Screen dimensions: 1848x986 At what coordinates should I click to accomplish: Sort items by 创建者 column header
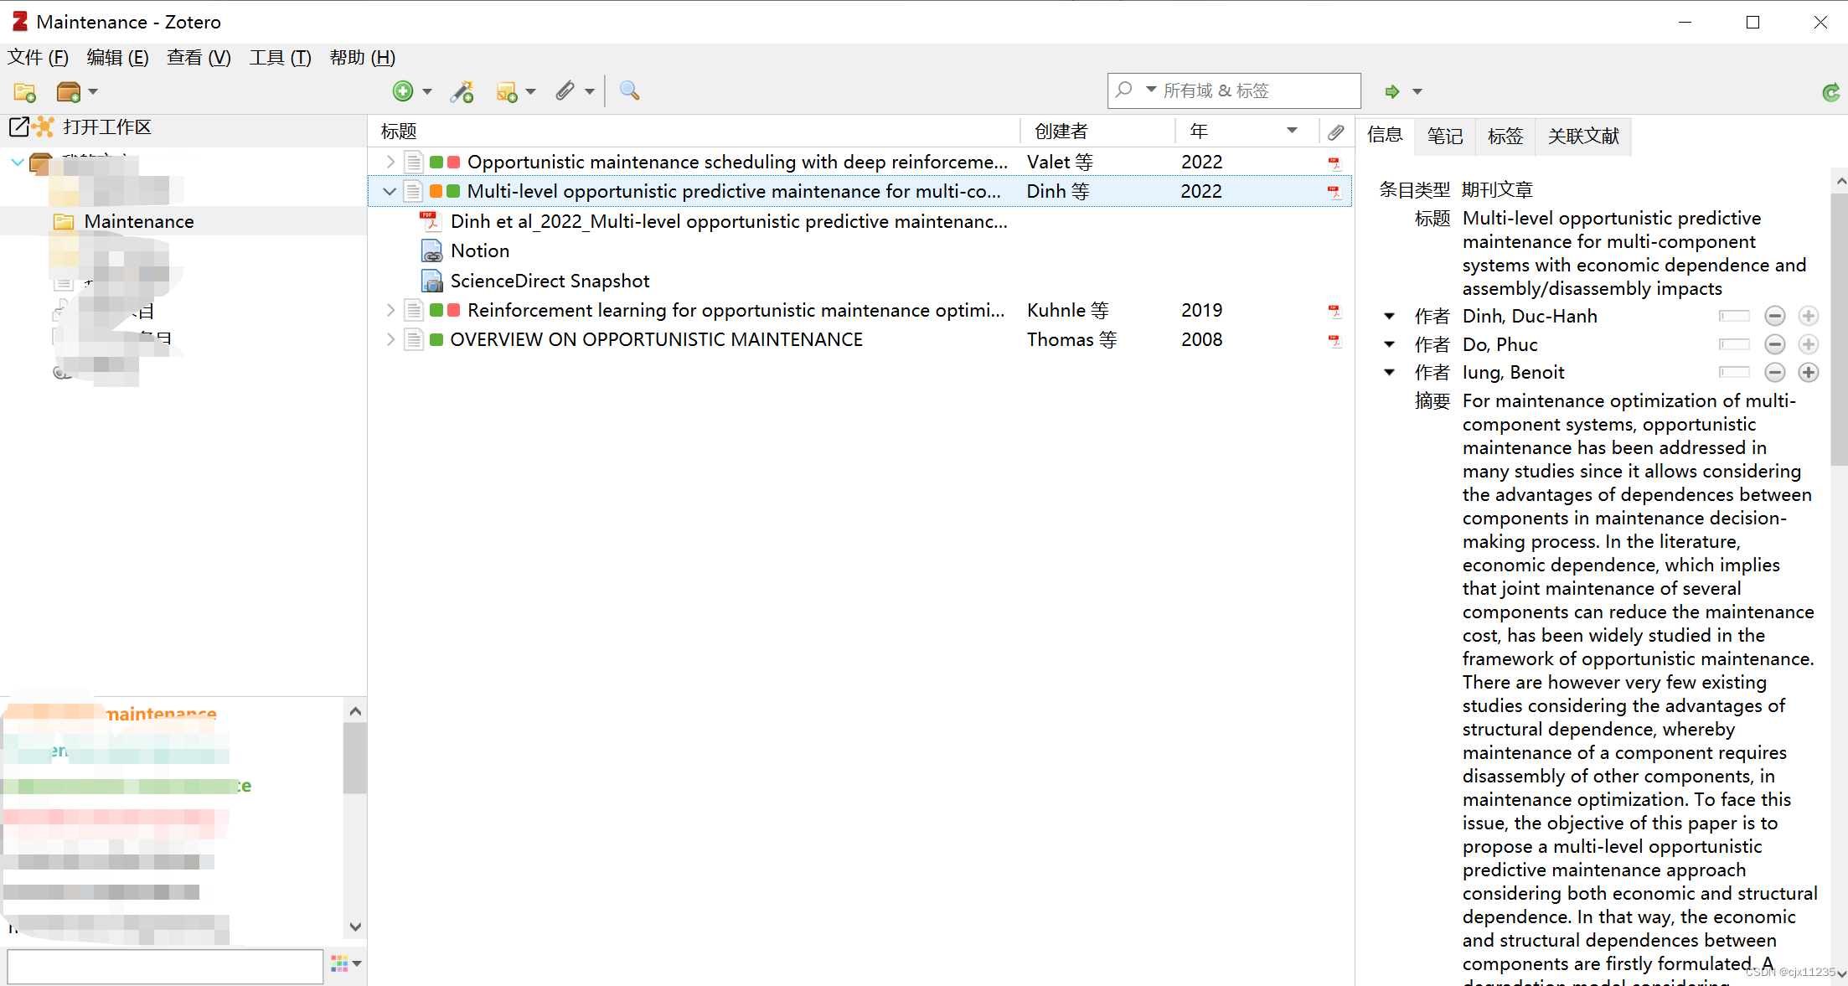click(x=1097, y=132)
